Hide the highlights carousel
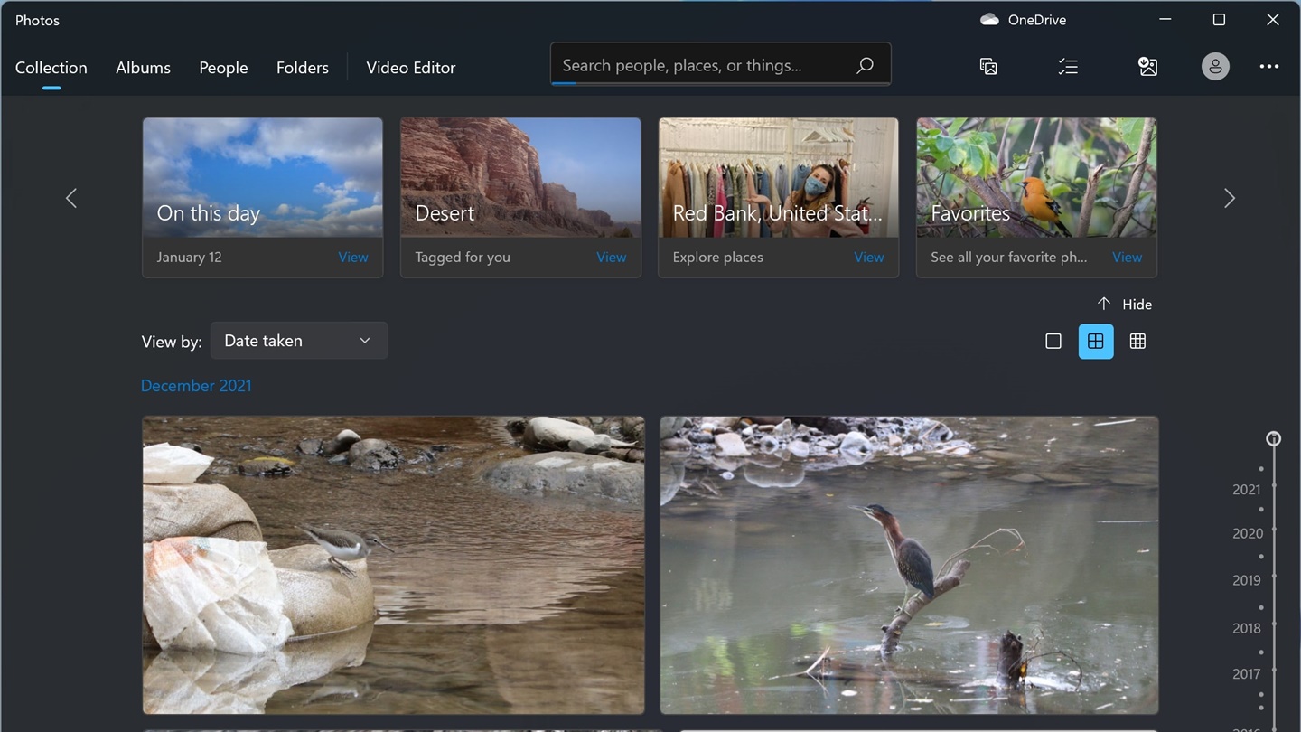1301x732 pixels. (1125, 305)
